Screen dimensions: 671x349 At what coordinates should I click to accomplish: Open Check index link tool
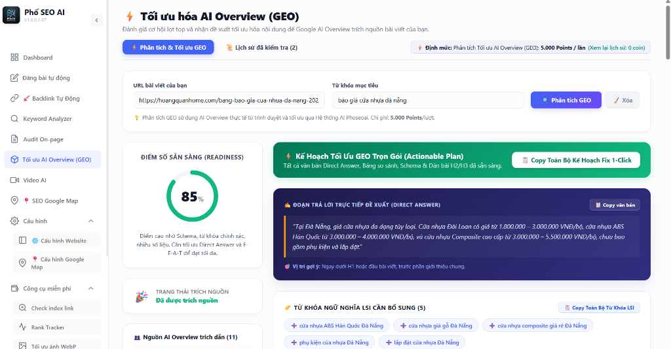click(x=57, y=308)
